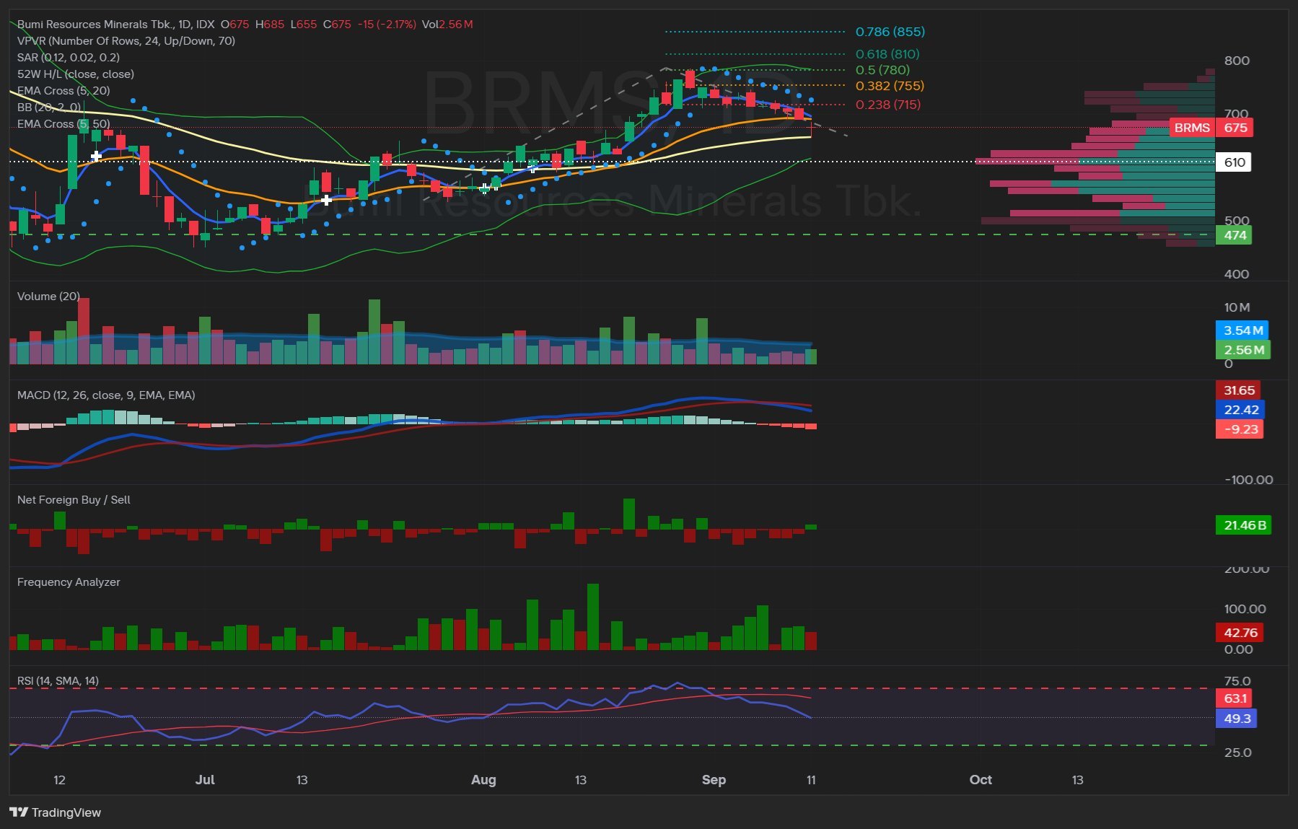
Task: Click the red BRMS symbol price tag
Action: pyautogui.click(x=1192, y=128)
